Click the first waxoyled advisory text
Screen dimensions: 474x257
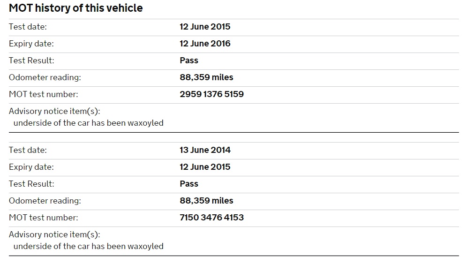(x=88, y=123)
